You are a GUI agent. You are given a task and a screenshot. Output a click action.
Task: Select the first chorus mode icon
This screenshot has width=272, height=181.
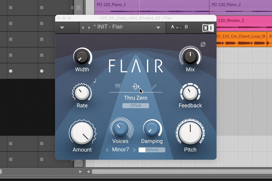118,86
